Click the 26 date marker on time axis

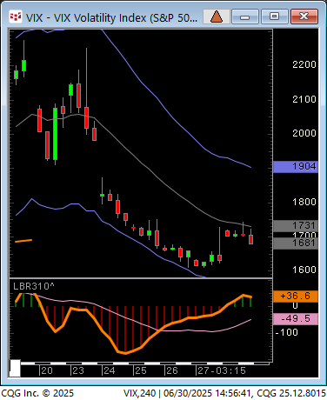(x=172, y=370)
